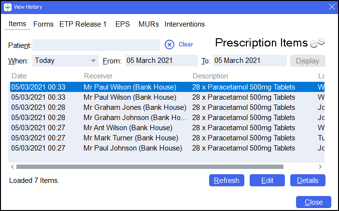
Task: Switch to the Forms tab
Action: click(43, 24)
